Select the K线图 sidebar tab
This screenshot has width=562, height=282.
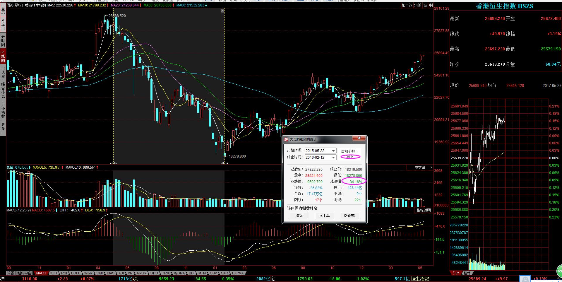pos(3,56)
